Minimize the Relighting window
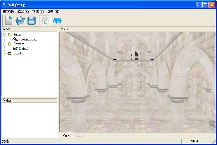Viewport: 217px width, 145px height. point(199,5)
